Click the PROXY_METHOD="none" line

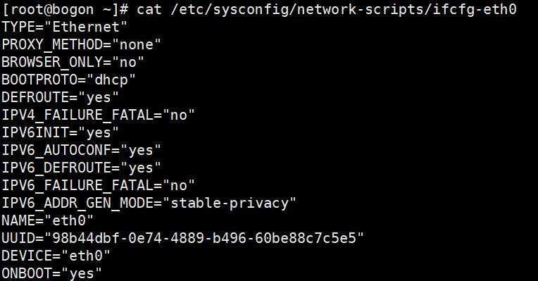pos(81,44)
